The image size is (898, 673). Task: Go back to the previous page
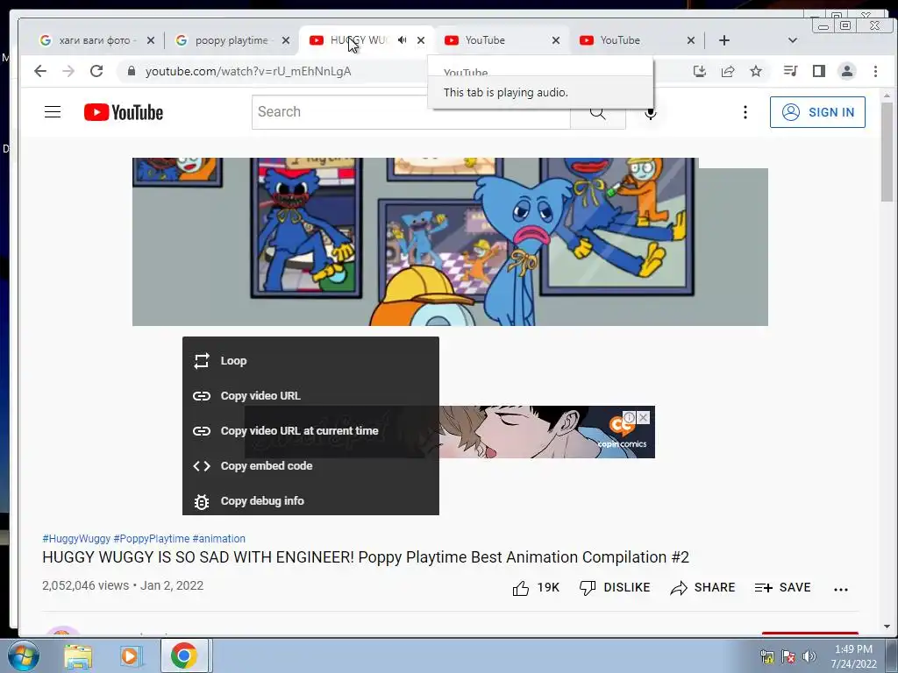(40, 71)
